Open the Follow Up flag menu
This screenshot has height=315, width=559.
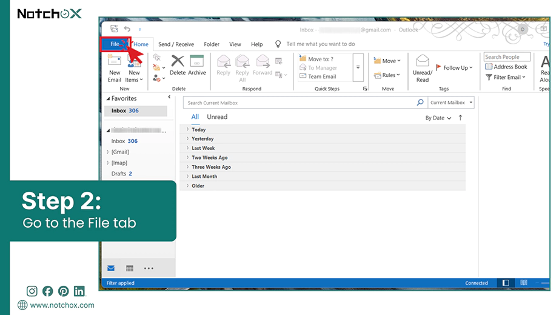point(454,67)
